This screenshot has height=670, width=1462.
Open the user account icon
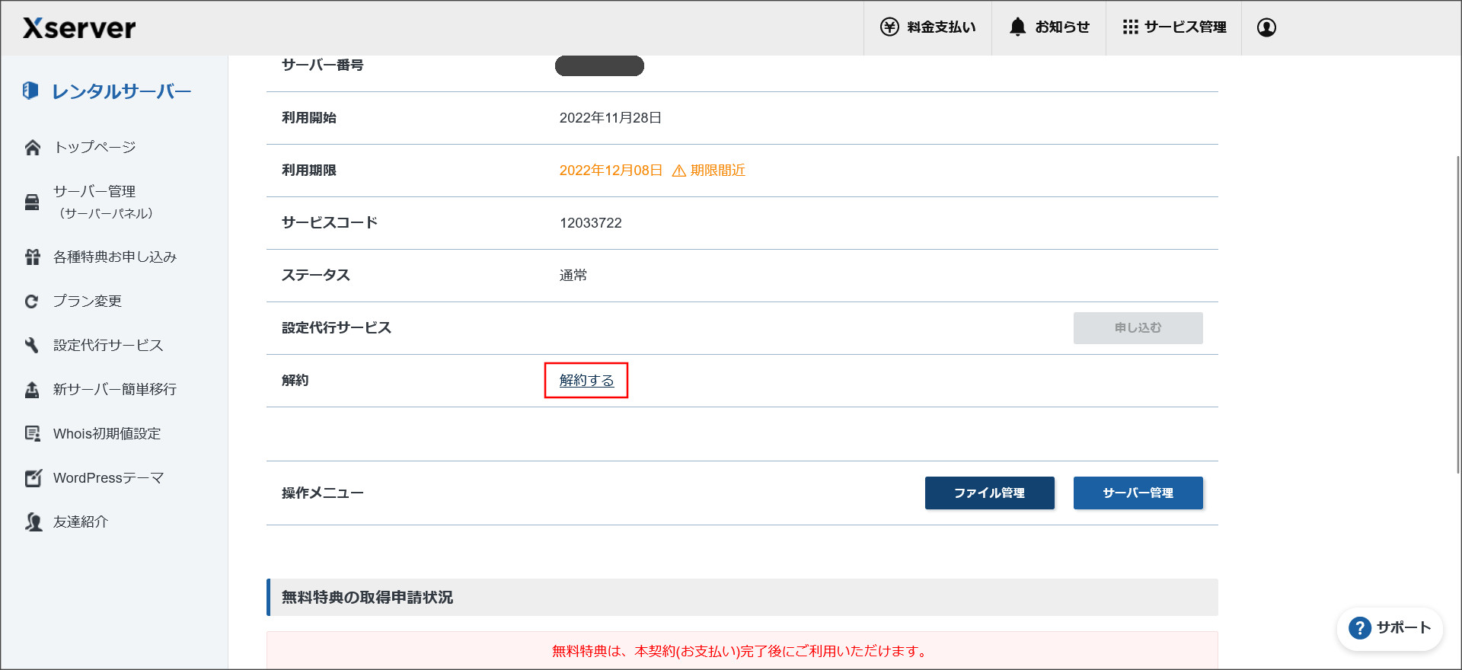1266,27
